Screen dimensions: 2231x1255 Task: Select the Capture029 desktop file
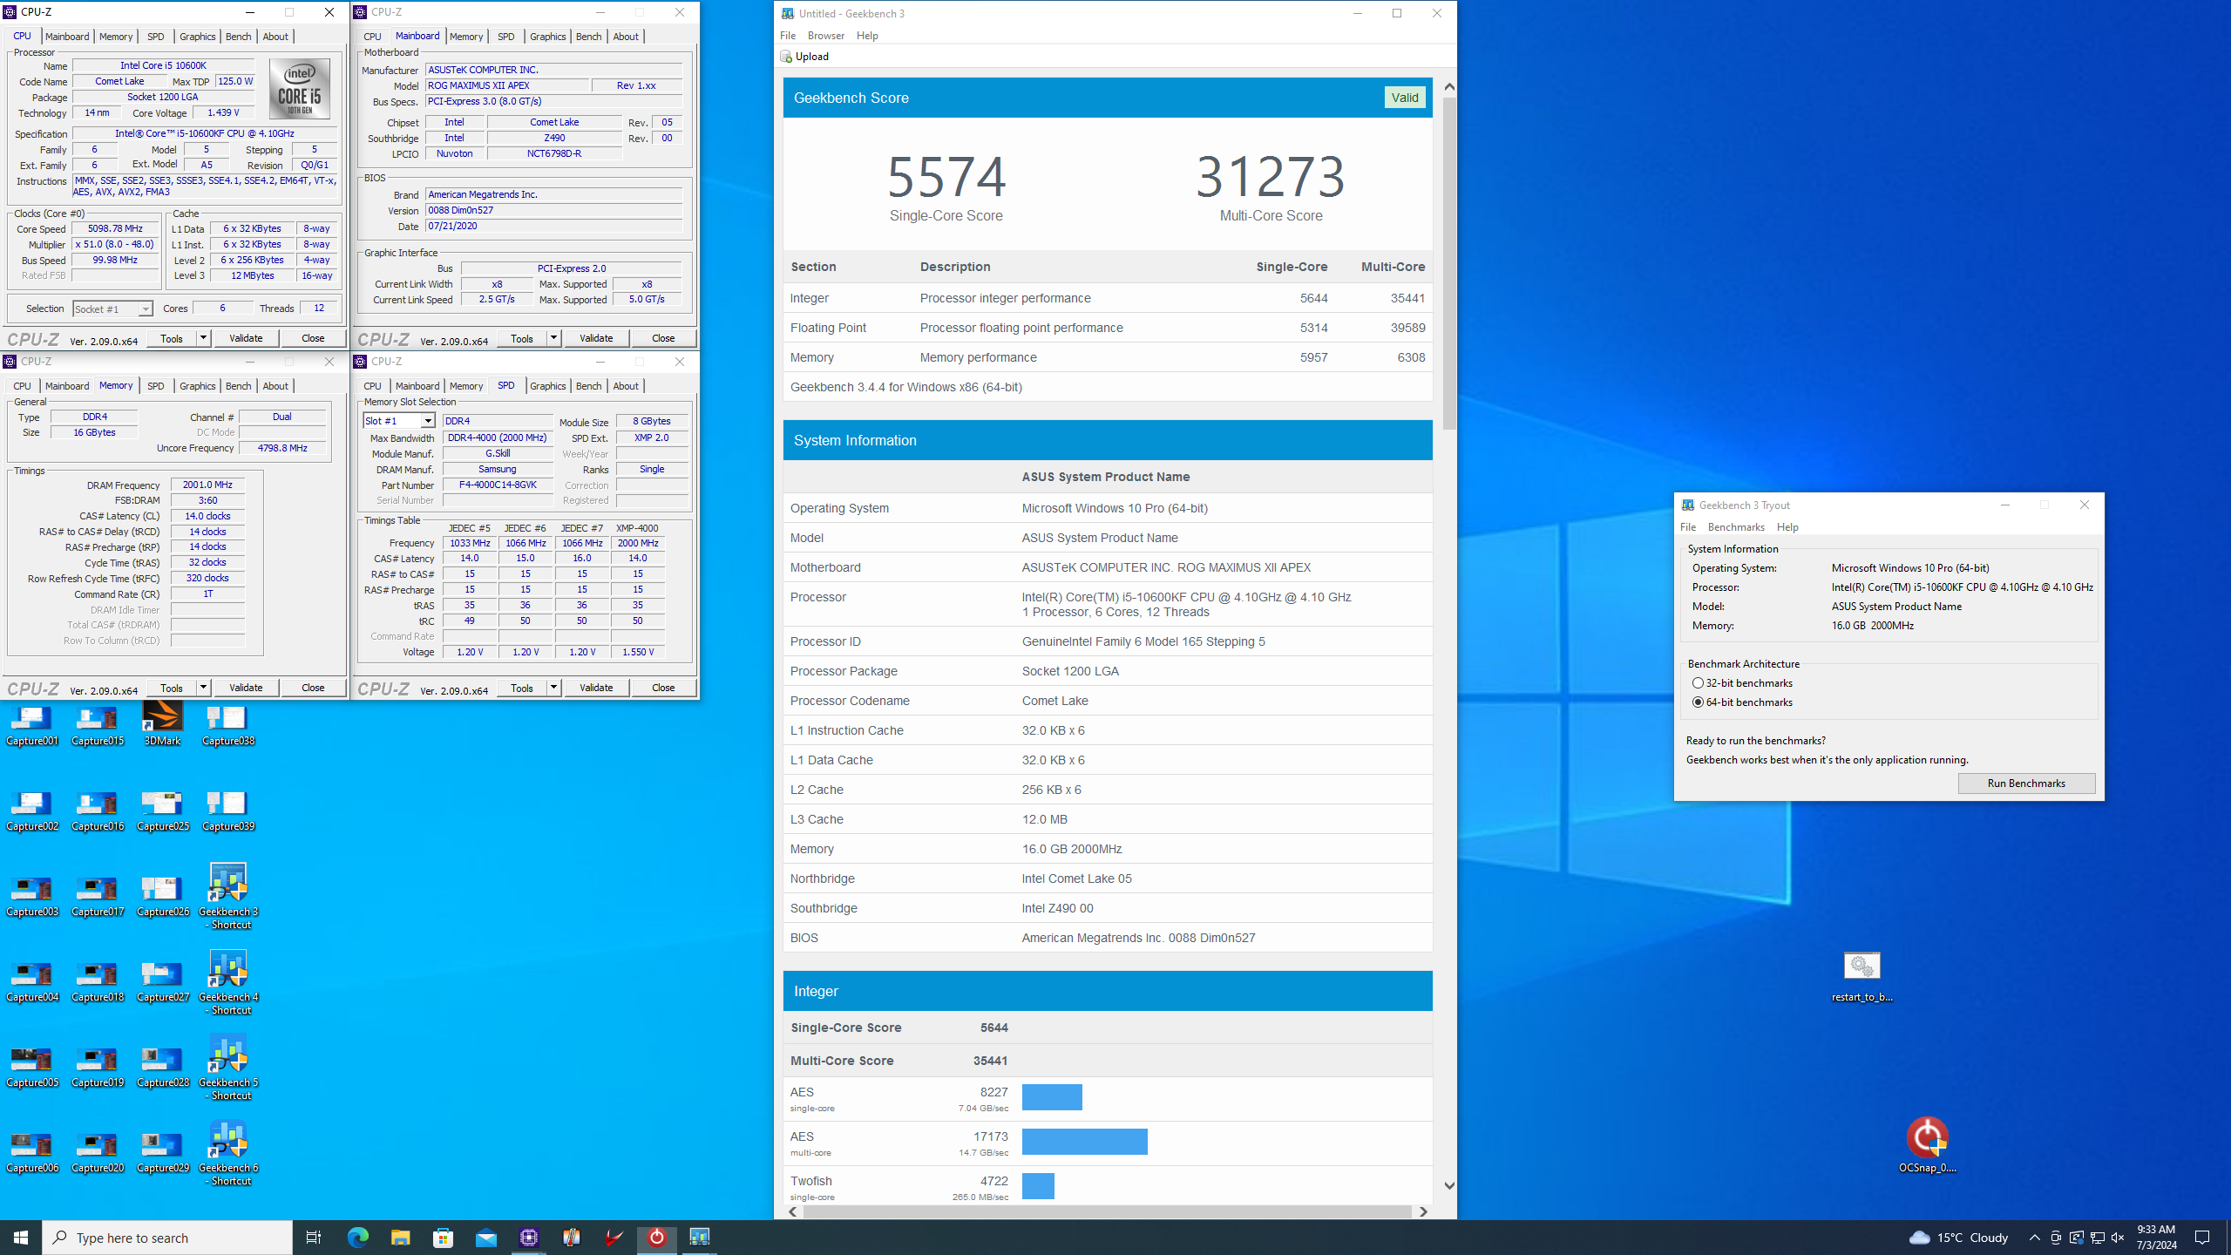pyautogui.click(x=163, y=1152)
